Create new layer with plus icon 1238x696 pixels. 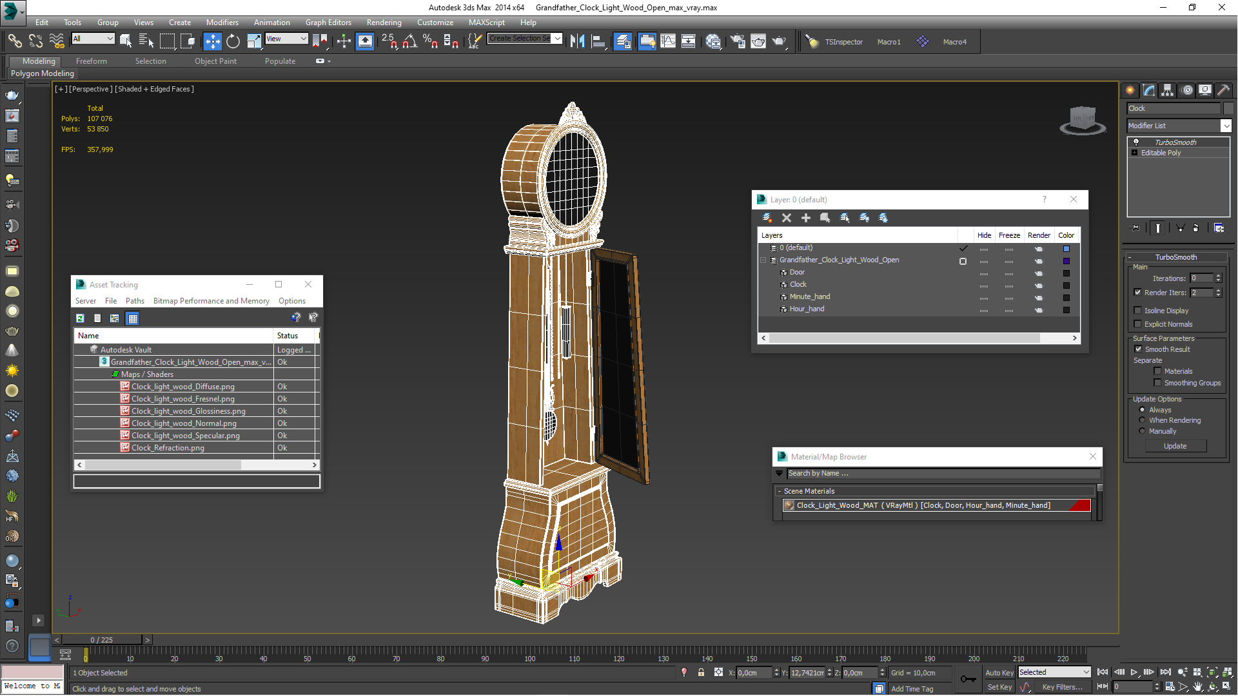805,218
